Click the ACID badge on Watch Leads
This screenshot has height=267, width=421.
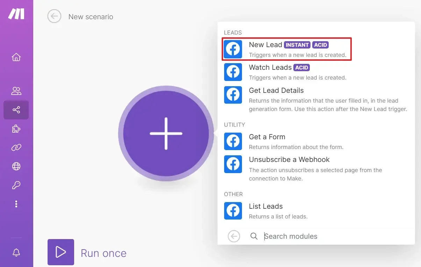click(x=302, y=68)
